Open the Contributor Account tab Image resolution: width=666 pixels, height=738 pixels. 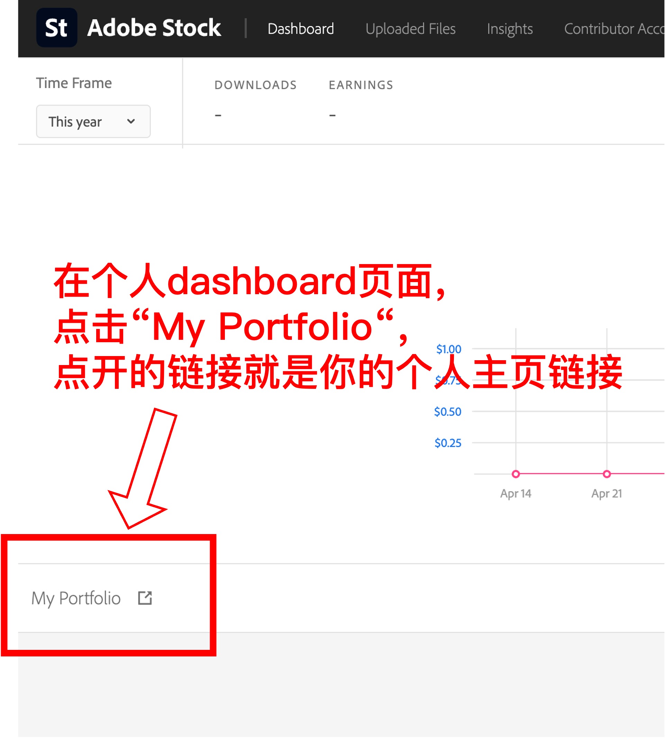coord(614,28)
